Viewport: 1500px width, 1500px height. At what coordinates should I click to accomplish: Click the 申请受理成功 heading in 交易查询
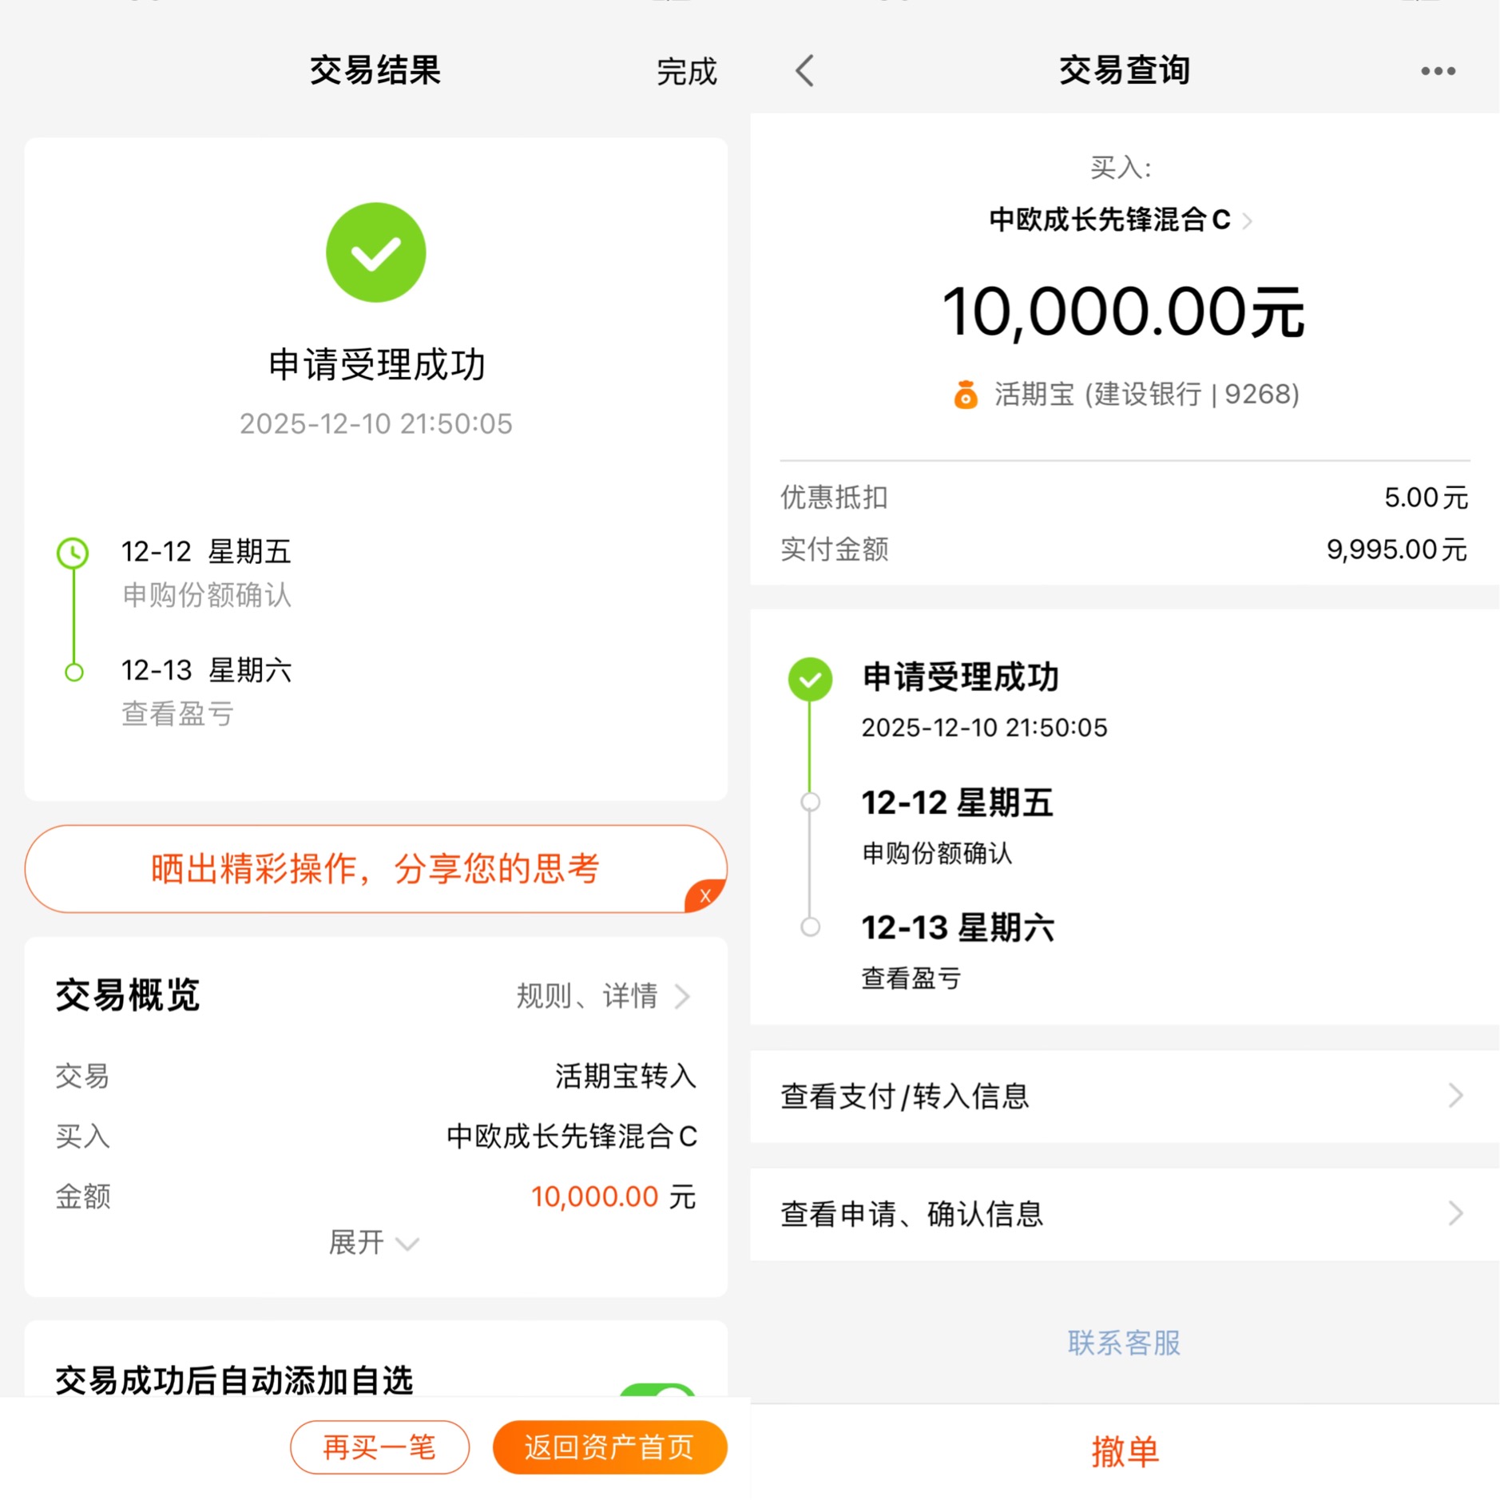(961, 677)
